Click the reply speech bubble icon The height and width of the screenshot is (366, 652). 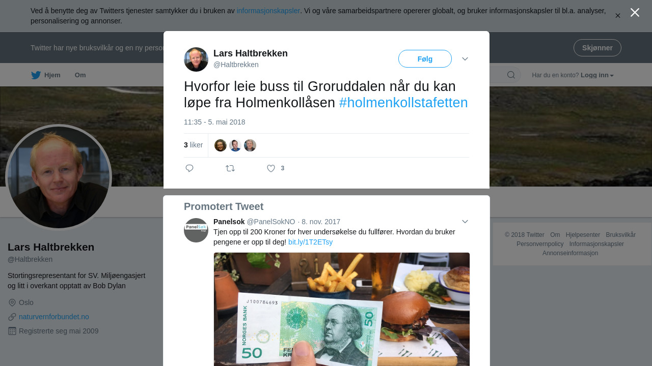189,168
